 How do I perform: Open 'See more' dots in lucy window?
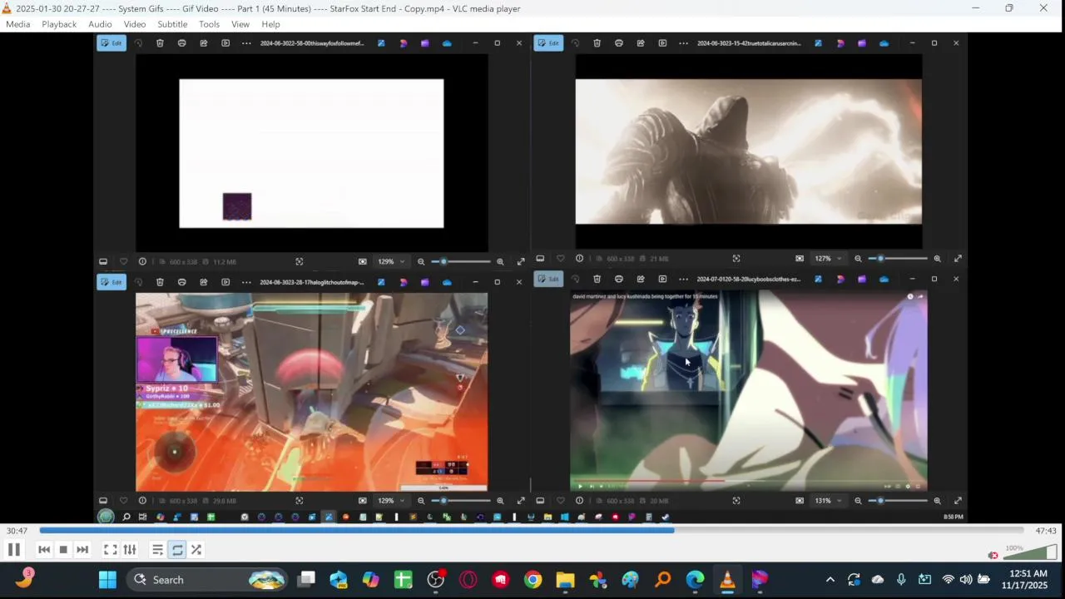point(683,279)
